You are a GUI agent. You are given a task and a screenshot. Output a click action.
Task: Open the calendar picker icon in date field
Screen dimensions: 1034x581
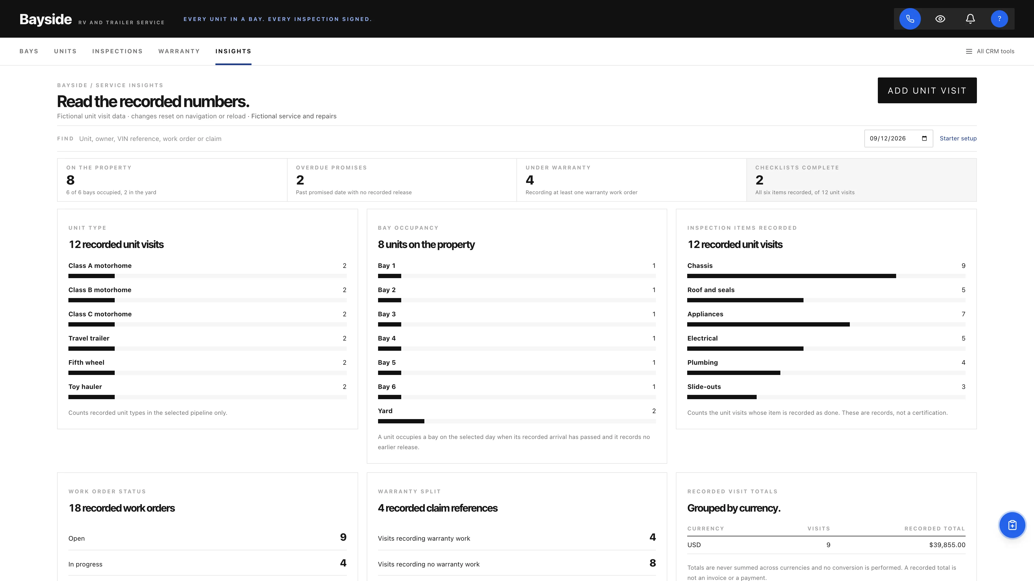coord(924,138)
